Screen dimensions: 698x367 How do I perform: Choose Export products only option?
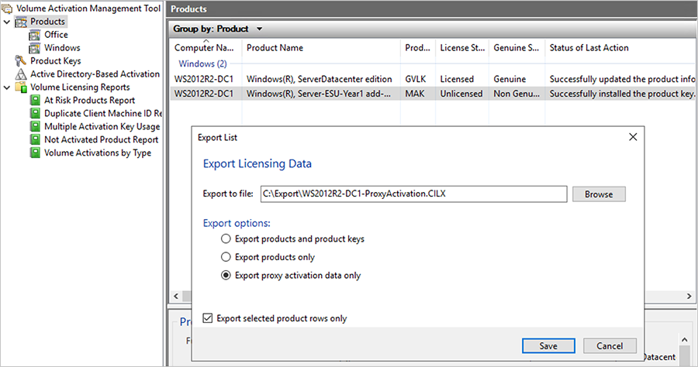[x=226, y=257]
